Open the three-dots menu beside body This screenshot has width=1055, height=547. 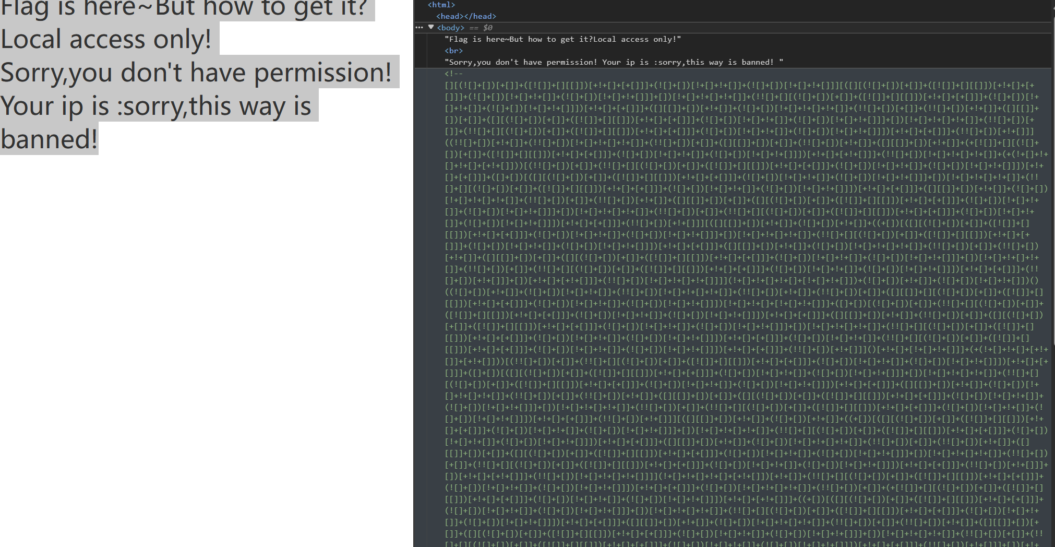(x=419, y=28)
